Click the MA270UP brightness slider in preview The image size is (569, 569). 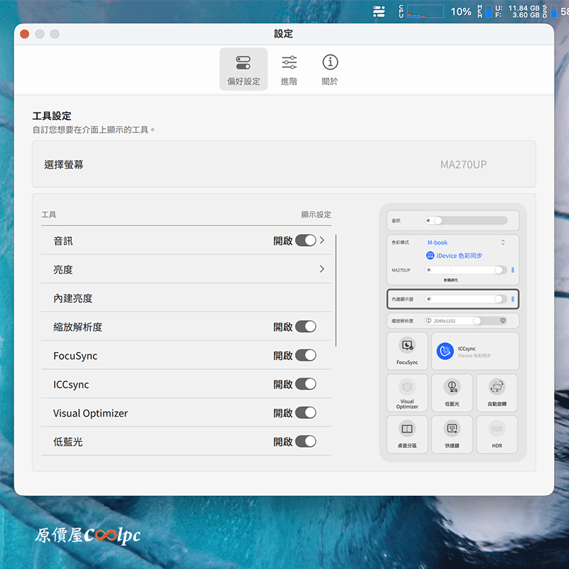(466, 270)
